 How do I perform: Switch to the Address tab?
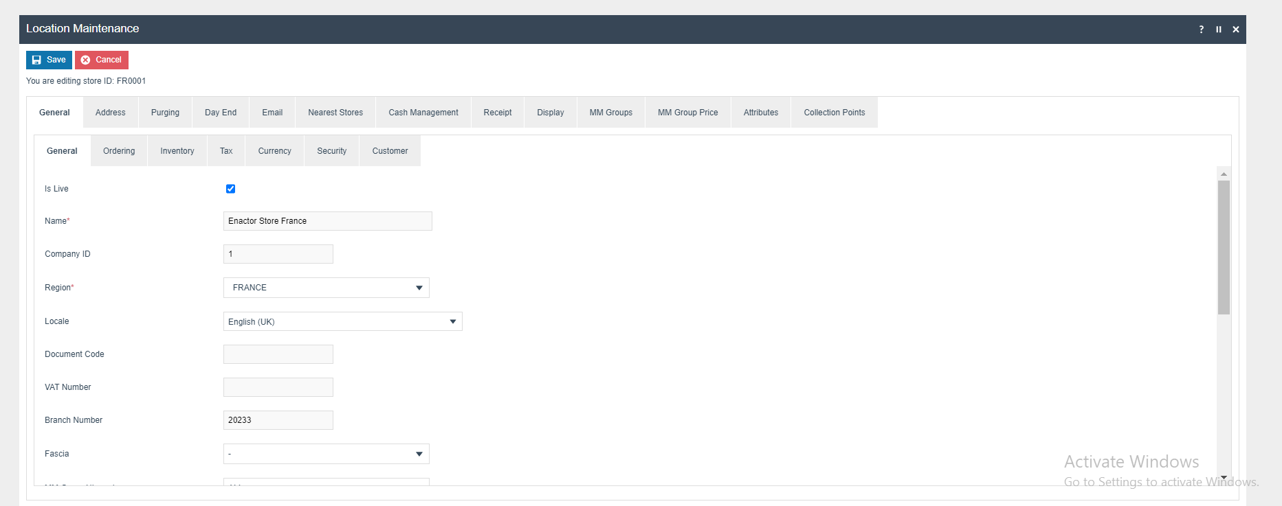110,113
